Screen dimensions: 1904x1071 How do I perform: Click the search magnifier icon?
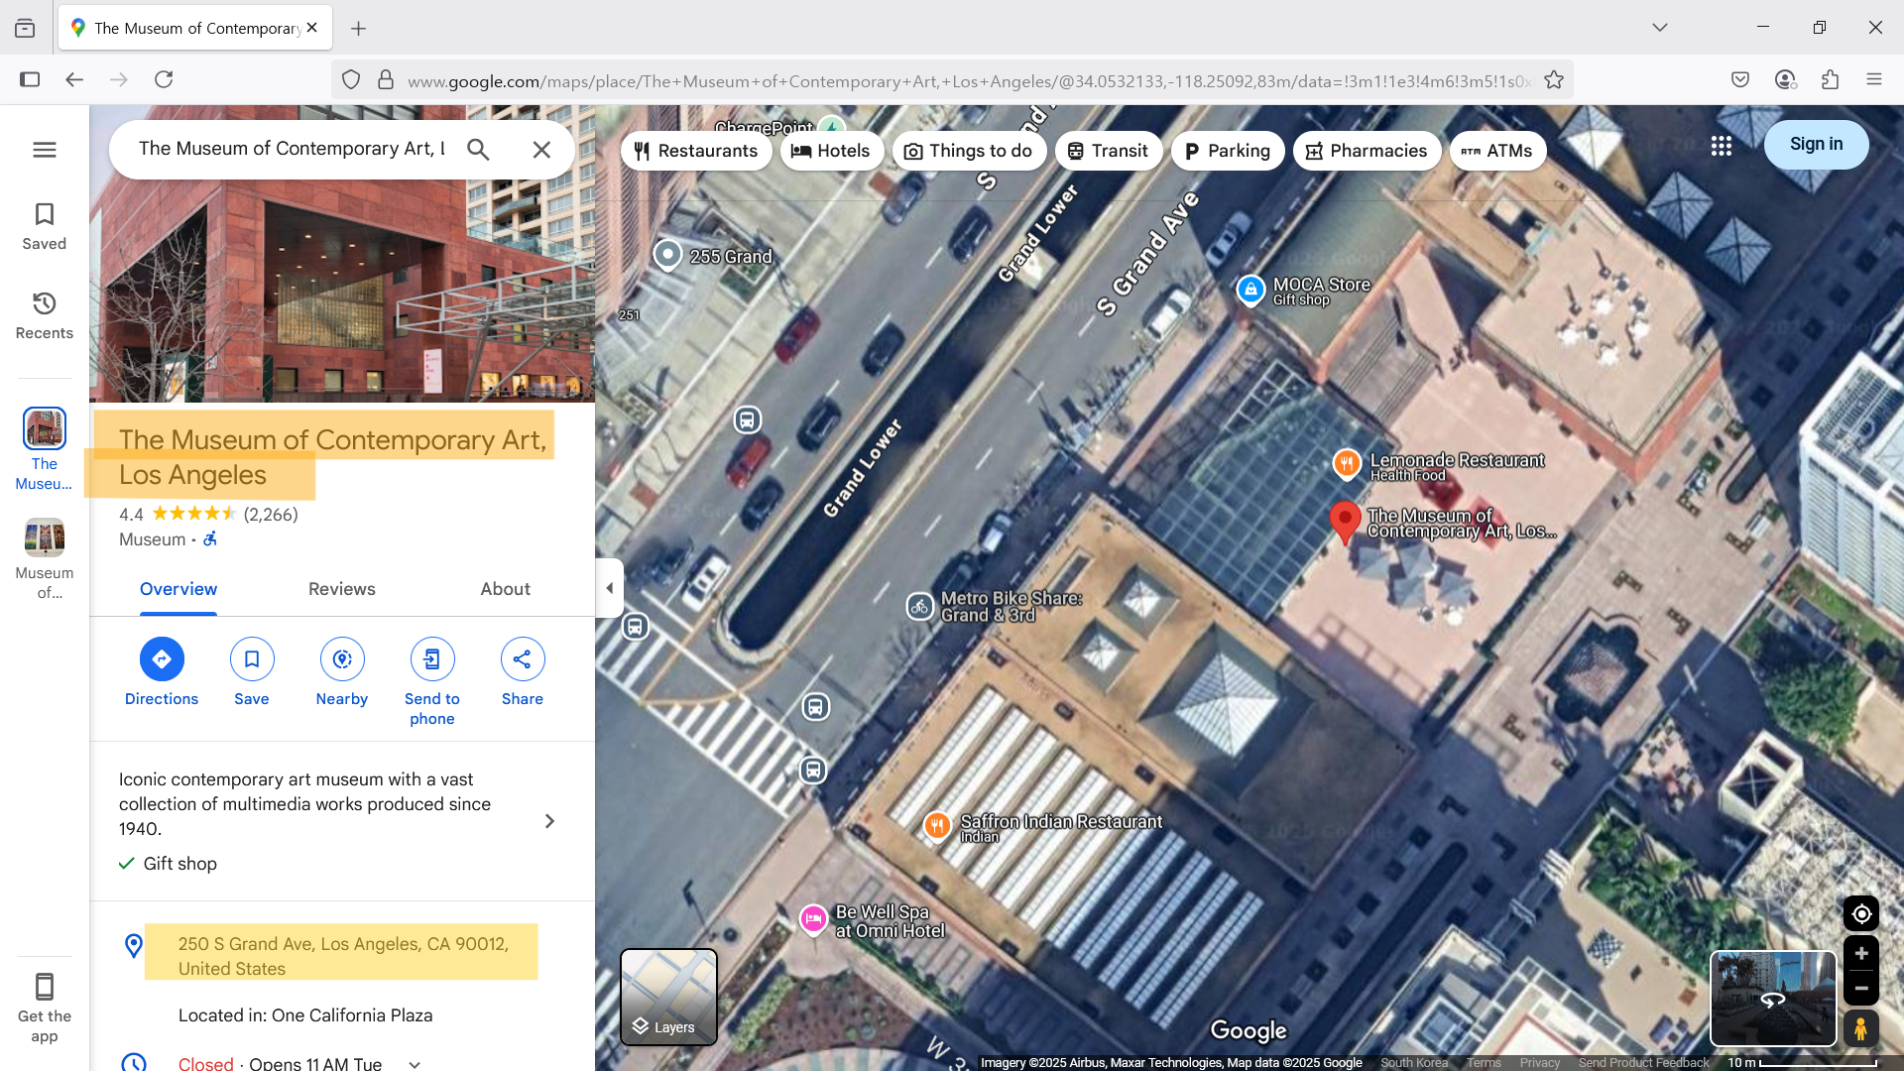coord(478,150)
